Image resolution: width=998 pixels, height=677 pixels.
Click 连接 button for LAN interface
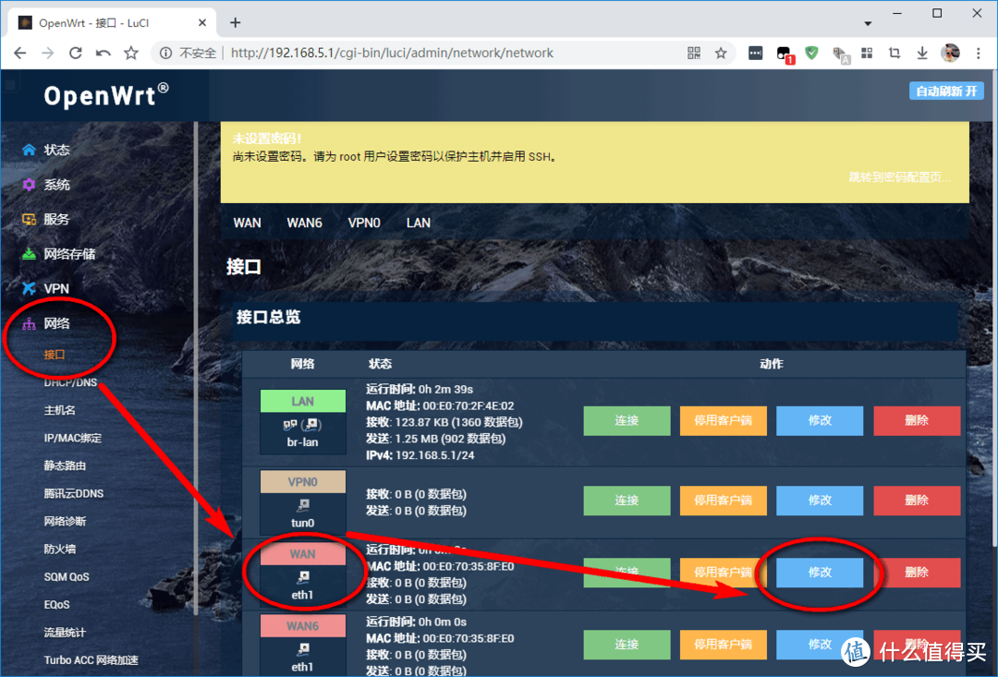(x=627, y=420)
